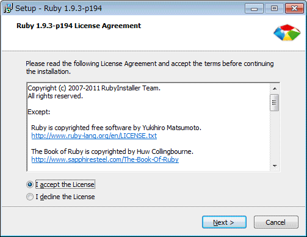This screenshot has height=237, width=307.
Task: Click inside the license text on 'All rights reserved.'
Action: point(55,96)
